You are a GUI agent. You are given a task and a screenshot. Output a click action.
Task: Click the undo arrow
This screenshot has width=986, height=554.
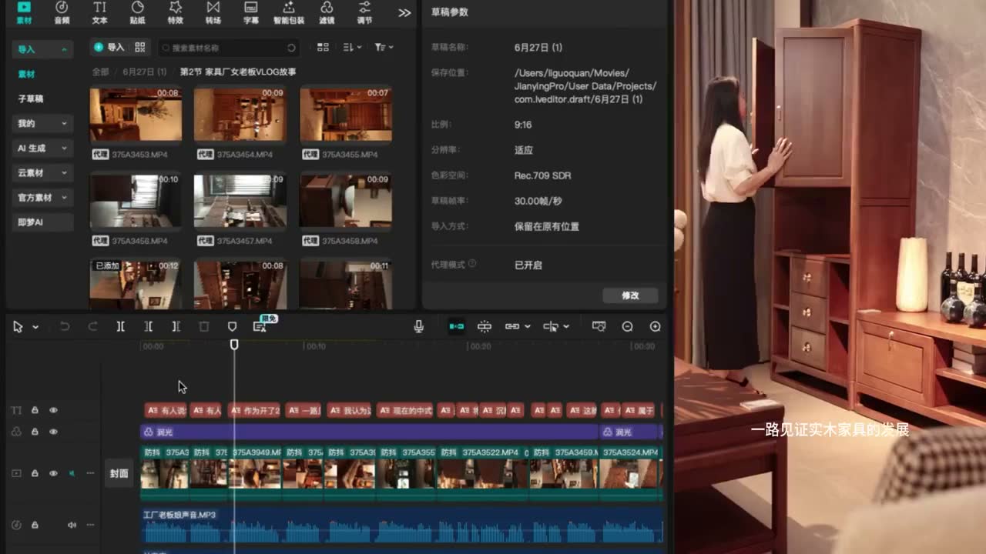pyautogui.click(x=65, y=327)
